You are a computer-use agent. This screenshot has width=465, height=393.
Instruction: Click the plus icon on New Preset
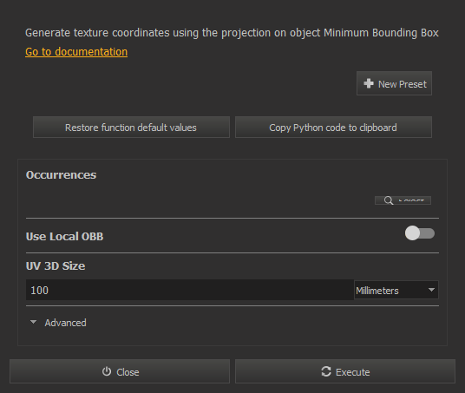point(369,83)
